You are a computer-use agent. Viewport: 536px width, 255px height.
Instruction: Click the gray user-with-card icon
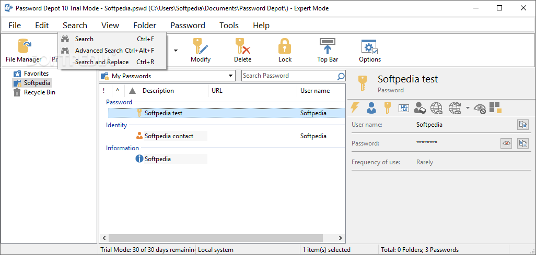pos(420,108)
